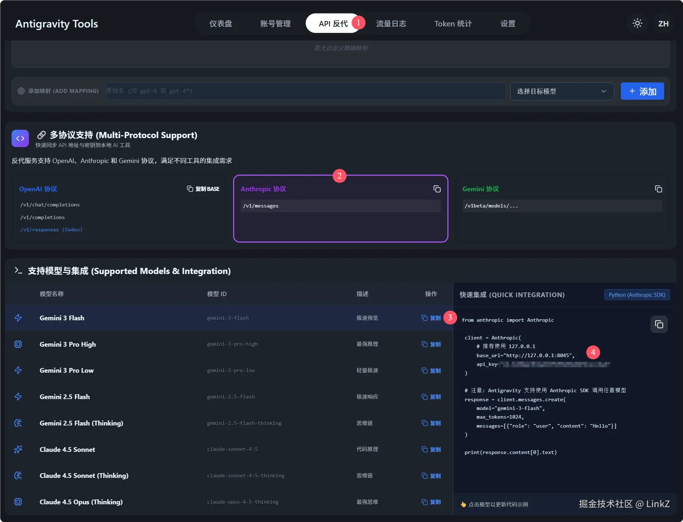Click the 复制 BASE button in OpenAI card

[203, 189]
